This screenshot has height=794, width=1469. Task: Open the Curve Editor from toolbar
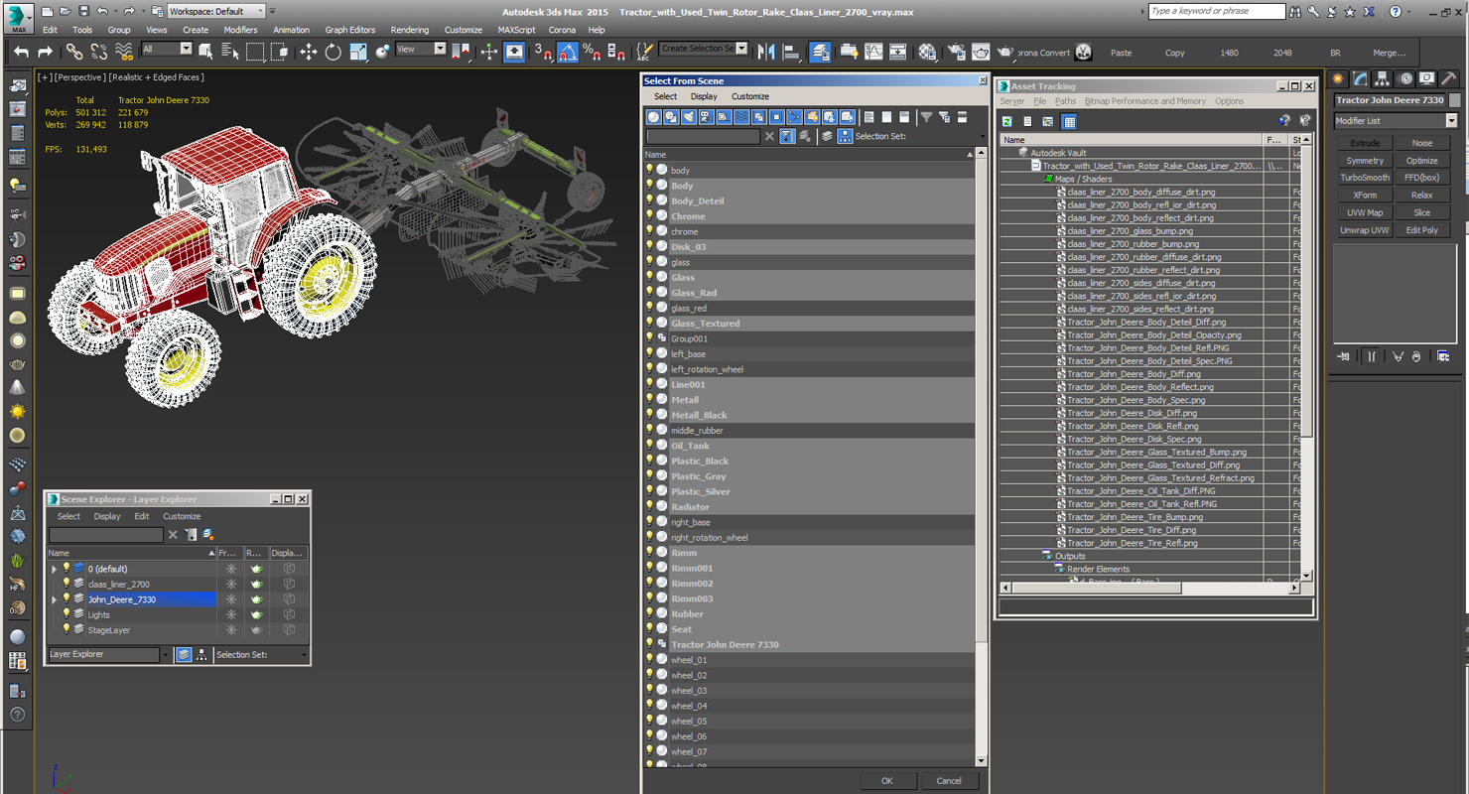(x=873, y=52)
